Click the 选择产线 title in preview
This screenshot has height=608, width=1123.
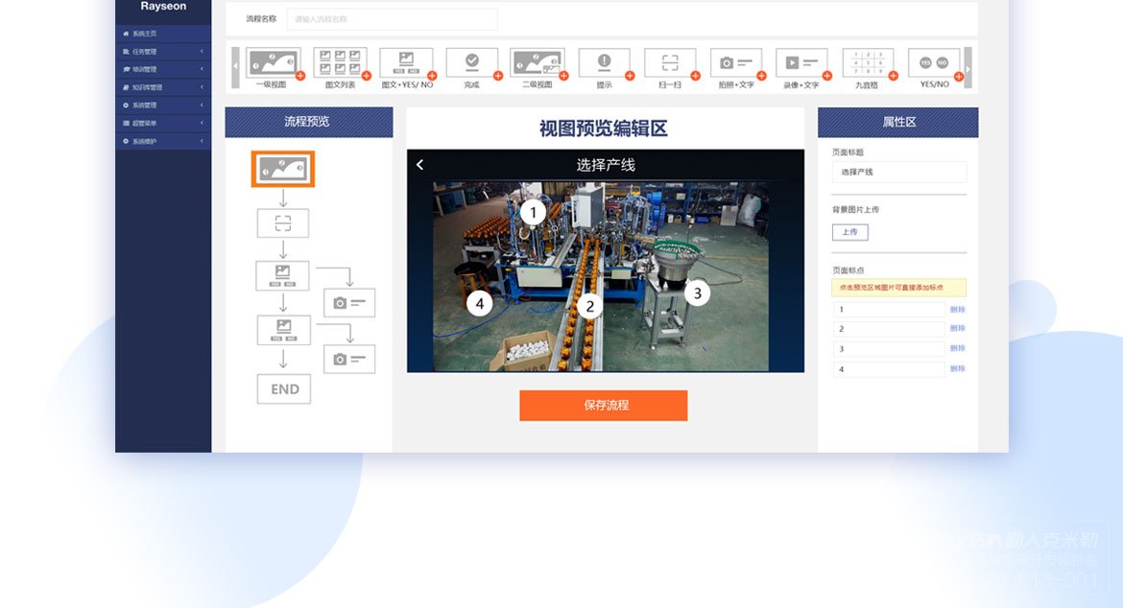[x=606, y=165]
